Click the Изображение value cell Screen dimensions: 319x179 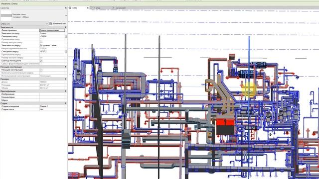pos(52,94)
